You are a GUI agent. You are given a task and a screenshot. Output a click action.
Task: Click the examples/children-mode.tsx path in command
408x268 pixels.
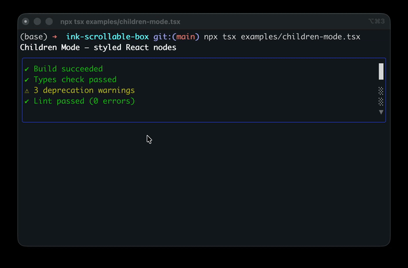point(300,37)
